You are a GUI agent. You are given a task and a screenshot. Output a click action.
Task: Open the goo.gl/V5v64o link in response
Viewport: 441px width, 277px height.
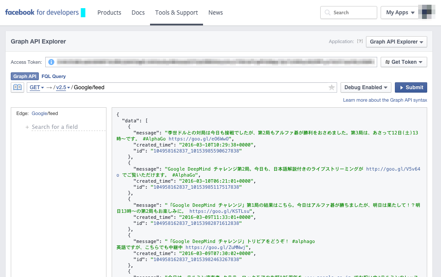point(393,169)
